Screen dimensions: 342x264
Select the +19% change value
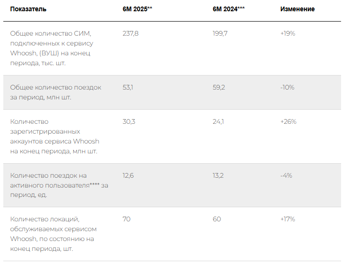288,33
